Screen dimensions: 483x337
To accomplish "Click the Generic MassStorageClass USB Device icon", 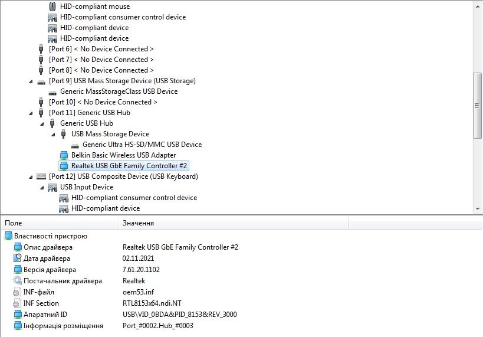I will [52, 93].
